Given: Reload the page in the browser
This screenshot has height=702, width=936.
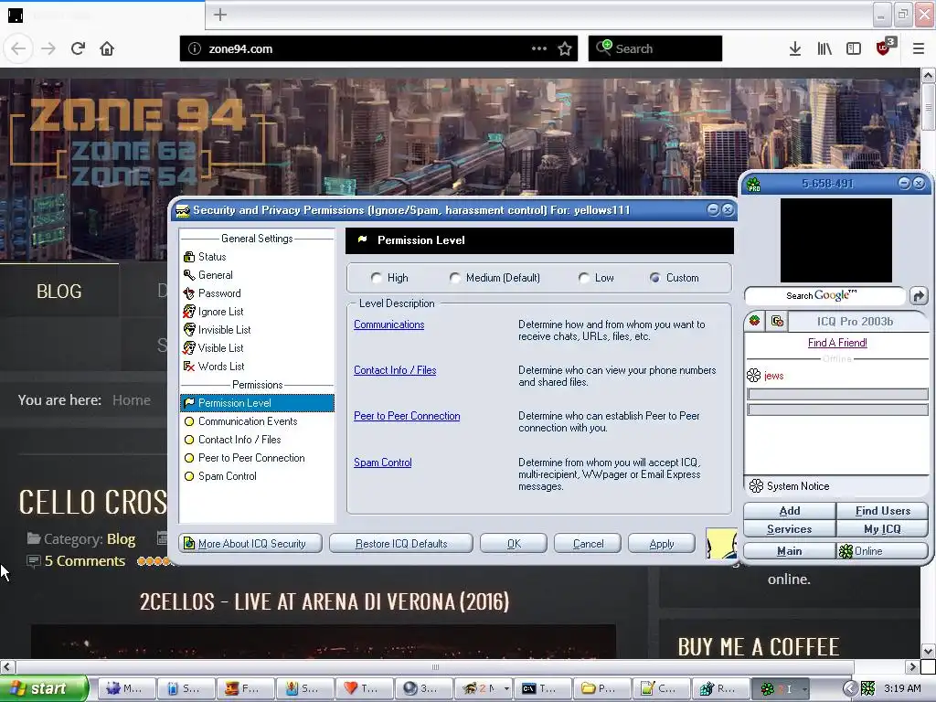Looking at the screenshot, I should coord(79,48).
